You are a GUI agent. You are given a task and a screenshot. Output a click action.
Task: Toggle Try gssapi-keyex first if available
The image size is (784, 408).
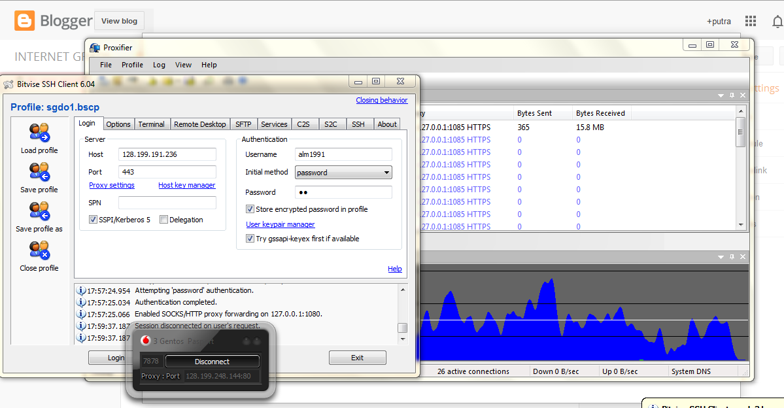click(x=250, y=239)
